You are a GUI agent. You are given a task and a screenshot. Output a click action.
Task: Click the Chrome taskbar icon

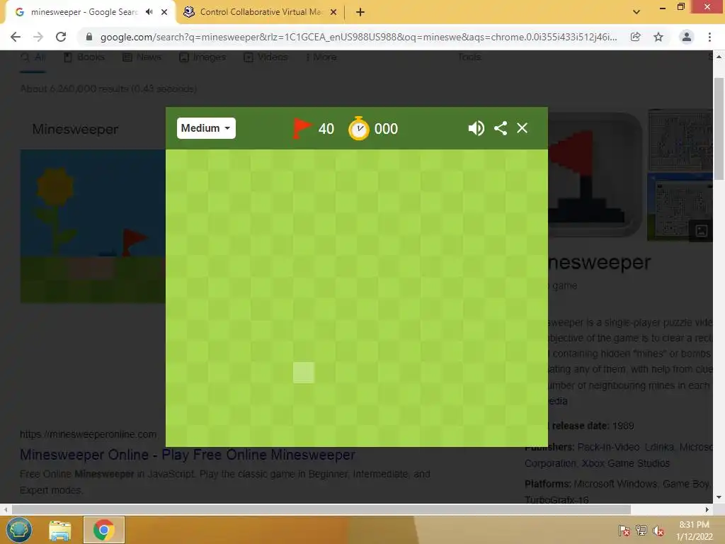click(103, 530)
